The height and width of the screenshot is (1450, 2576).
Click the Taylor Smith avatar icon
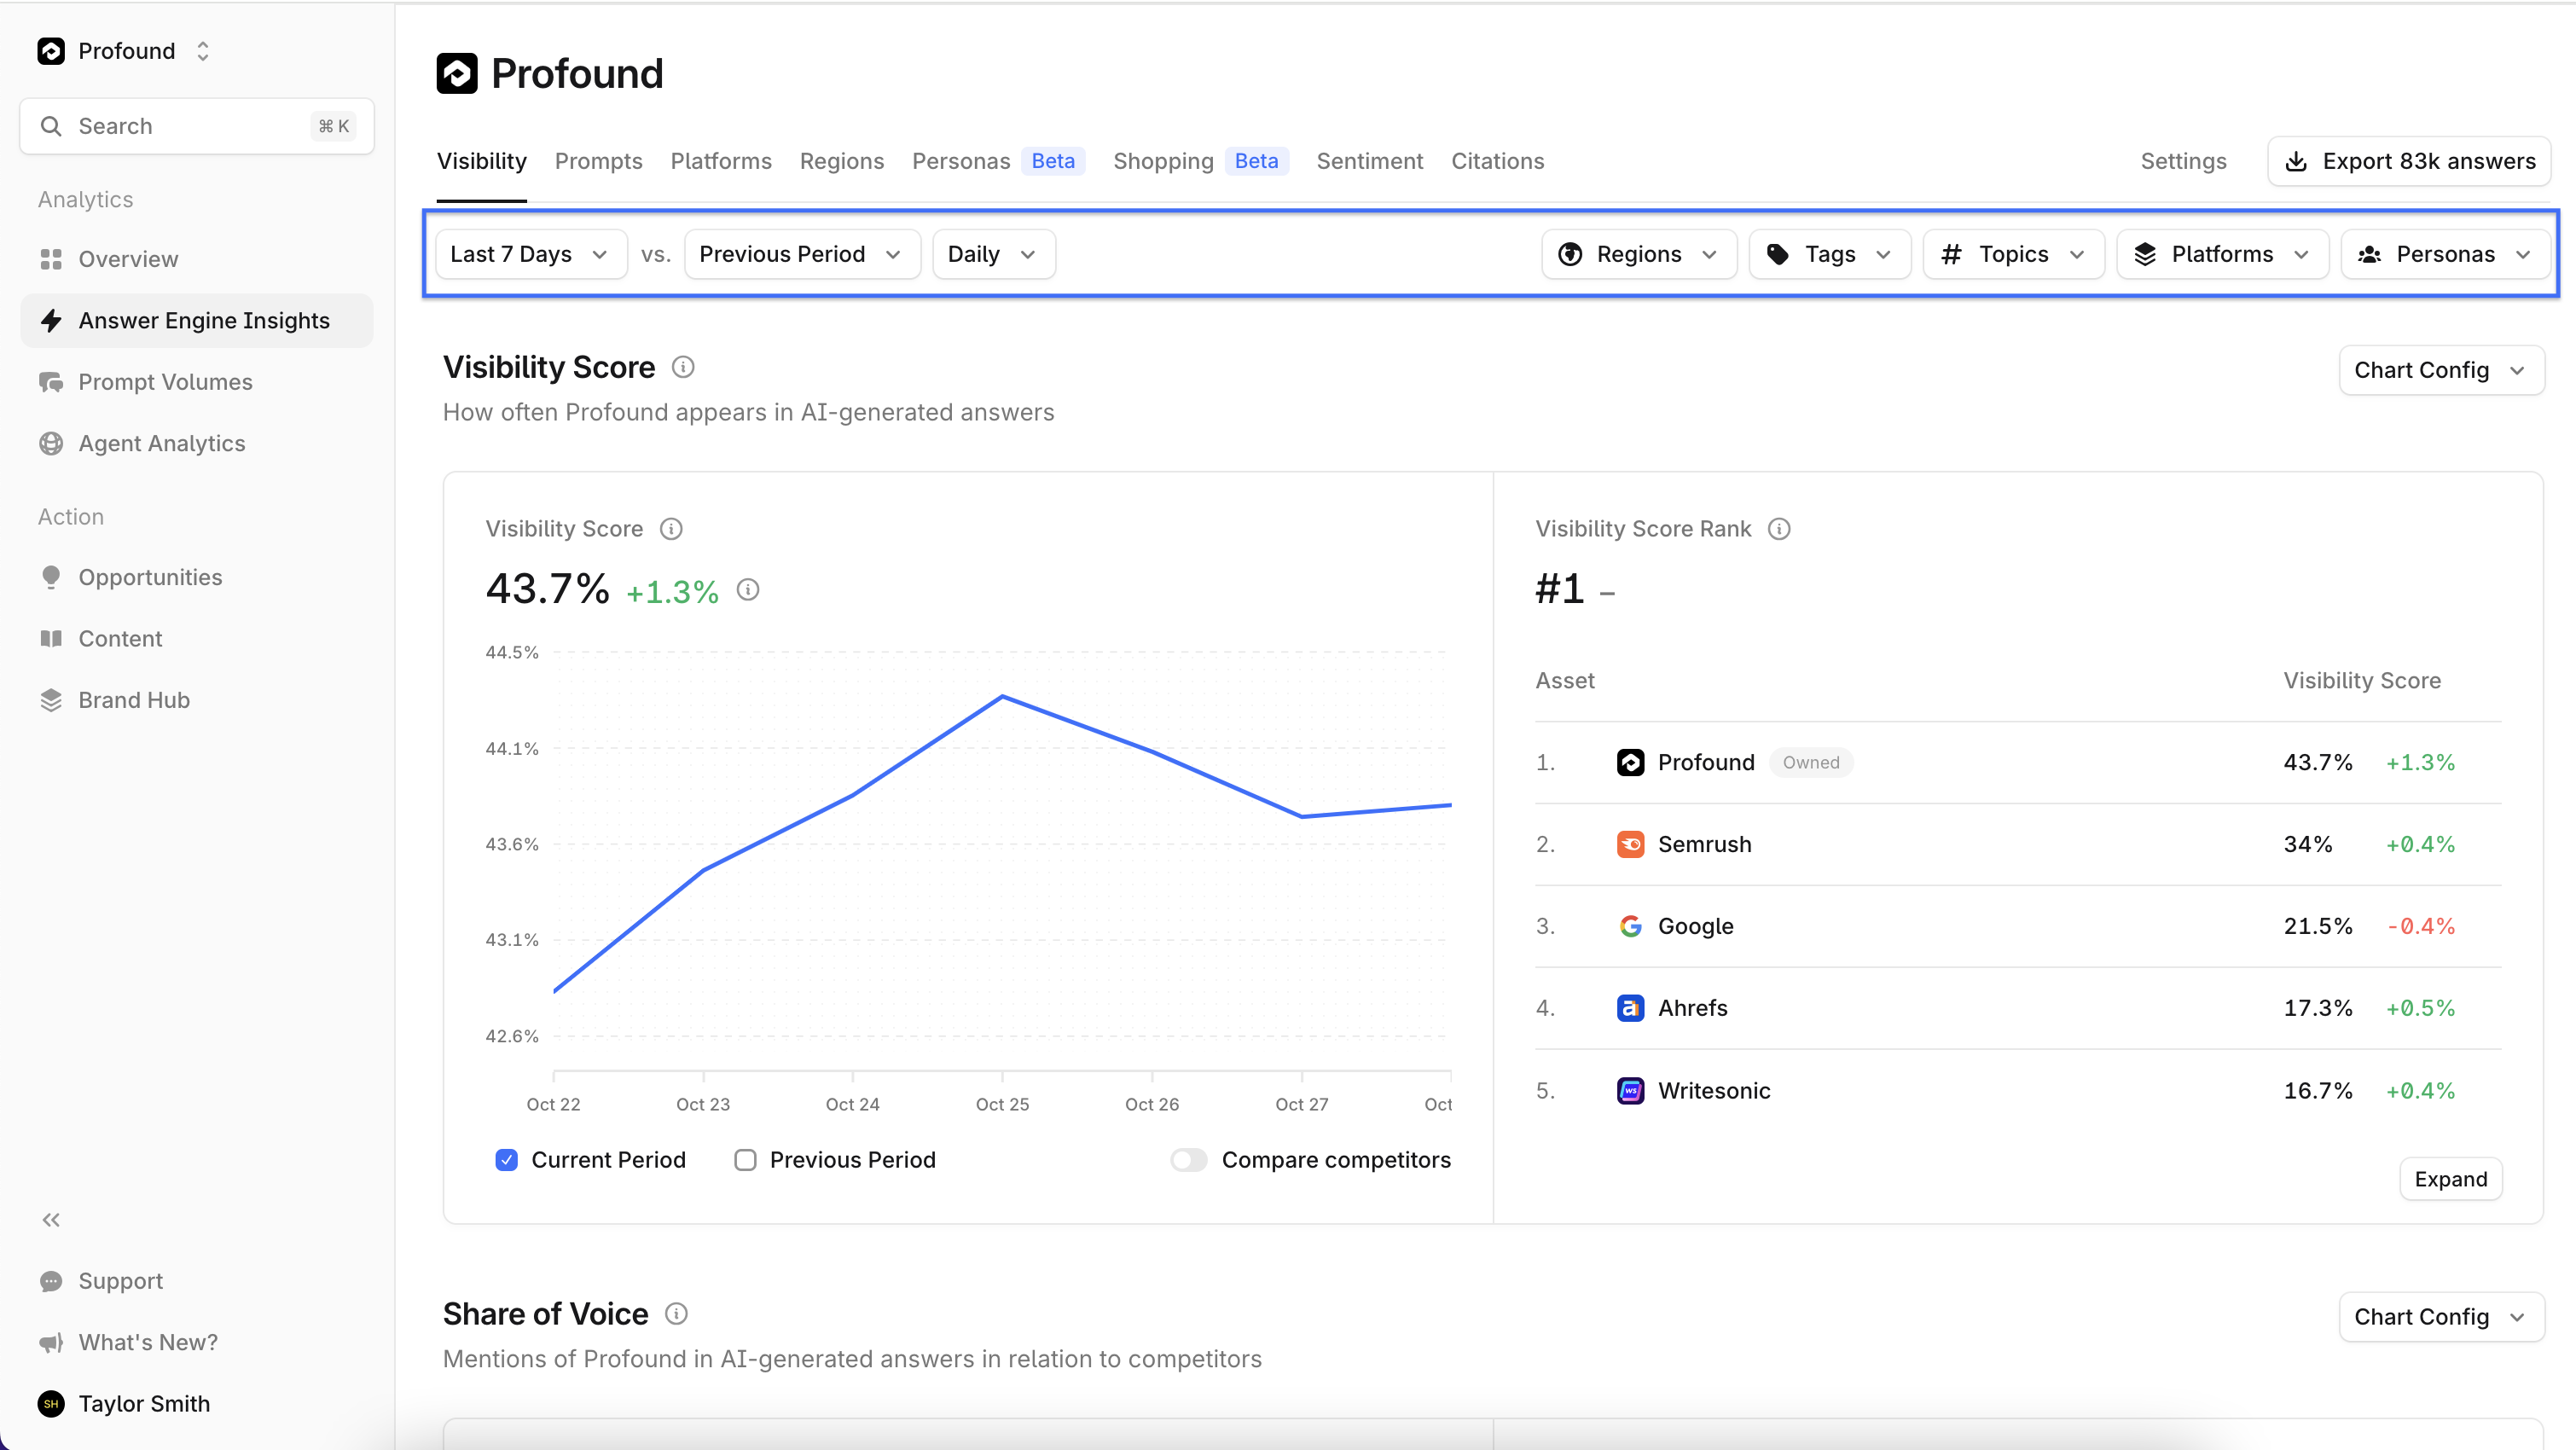point(51,1404)
